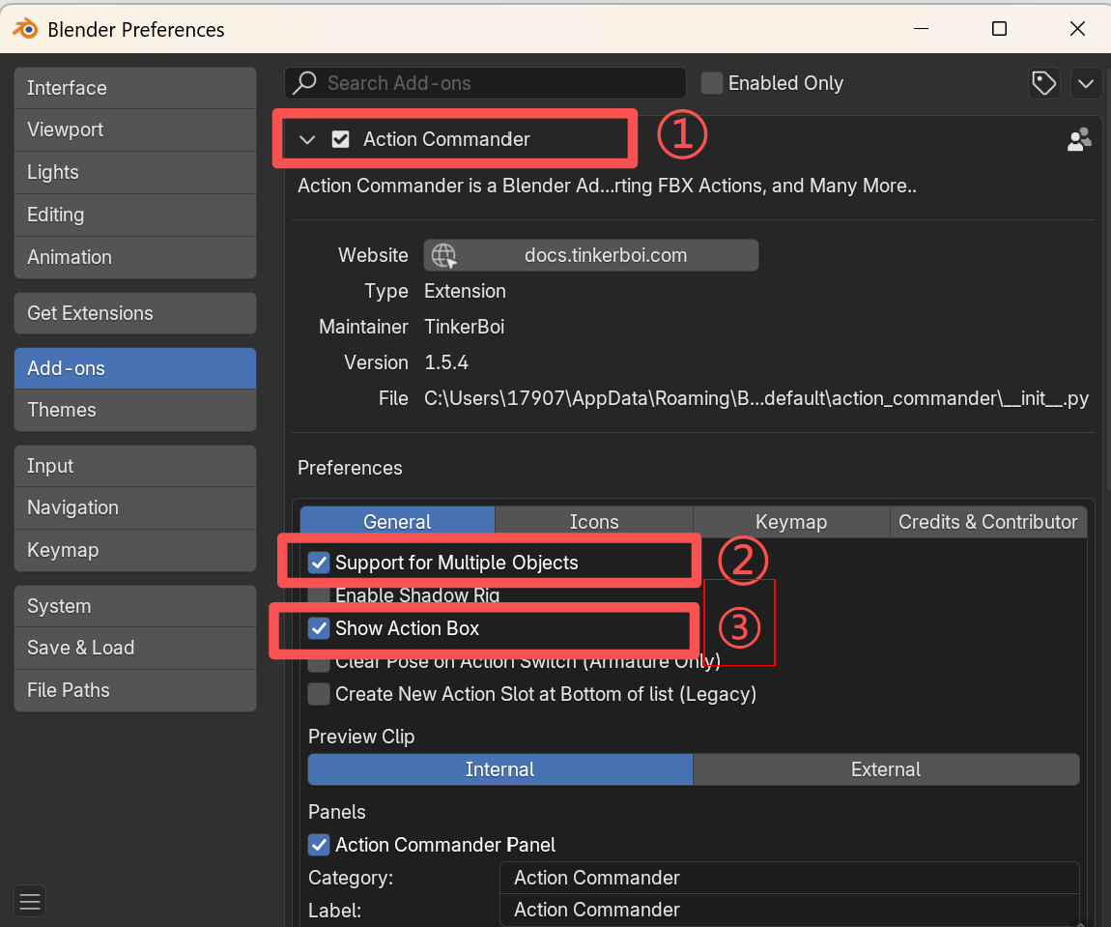
Task: Open the Lights preferences section
Action: click(x=134, y=172)
